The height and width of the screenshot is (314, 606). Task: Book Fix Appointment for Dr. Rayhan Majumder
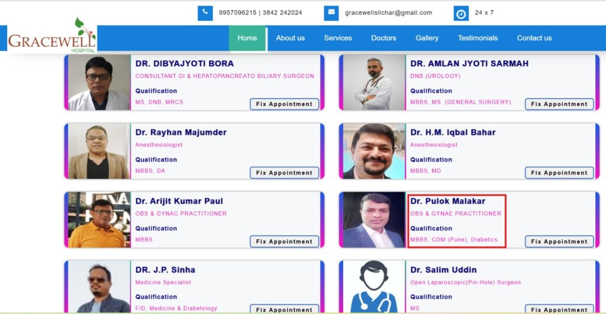[285, 173]
